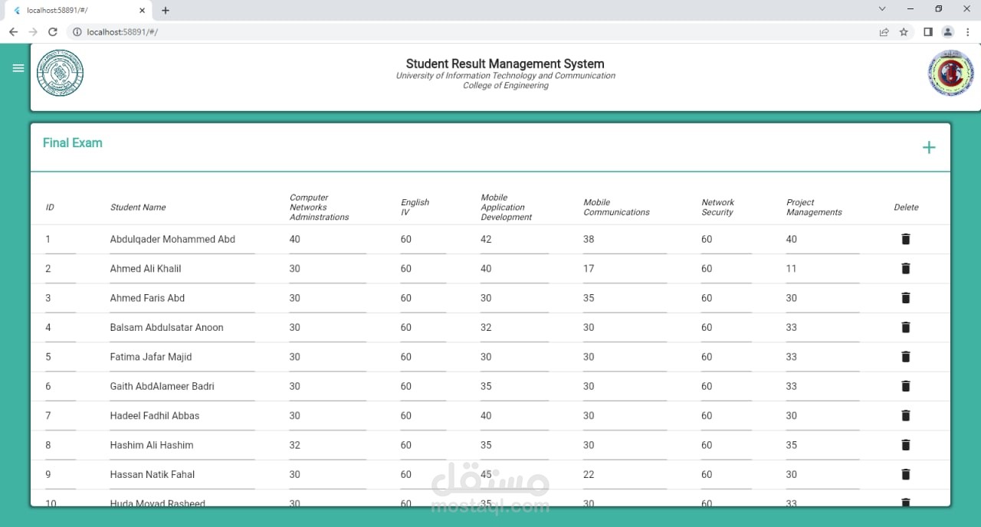
Task: Click the university logo on the left
Action: coord(61,74)
